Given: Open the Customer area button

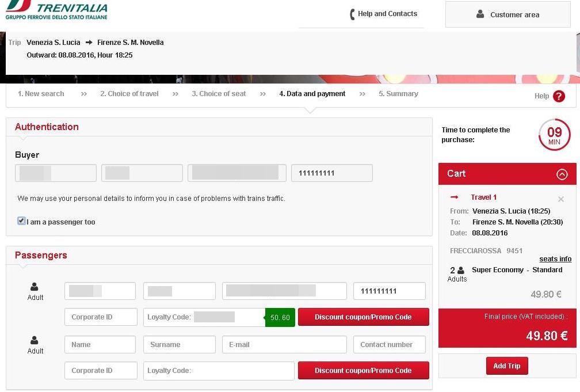Looking at the screenshot, I should [508, 14].
